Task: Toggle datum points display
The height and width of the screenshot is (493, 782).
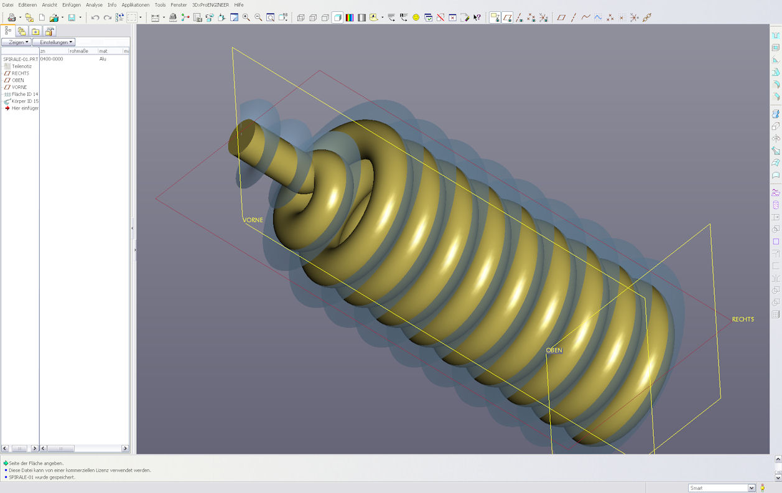Action: (531, 17)
